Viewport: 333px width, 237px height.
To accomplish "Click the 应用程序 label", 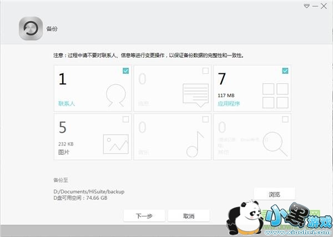I will 229,103.
